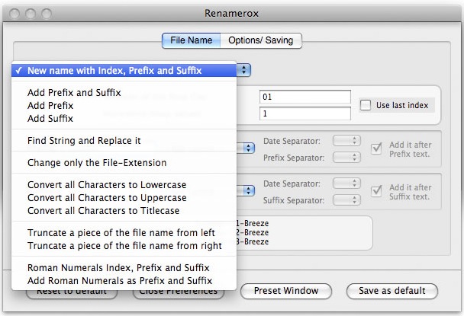Click the Preset Window button
The width and height of the screenshot is (464, 316).
[286, 291]
